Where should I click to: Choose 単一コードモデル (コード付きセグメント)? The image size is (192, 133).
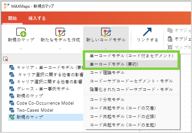(x=131, y=56)
